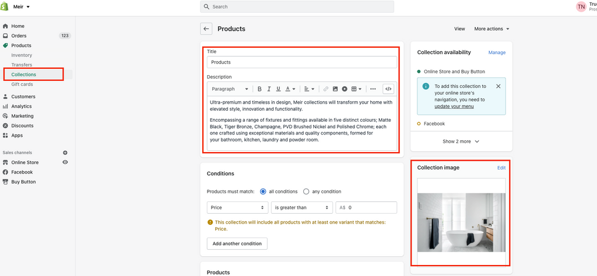This screenshot has height=276, width=597.
Task: Open the Price condition dropdown
Action: click(238, 207)
